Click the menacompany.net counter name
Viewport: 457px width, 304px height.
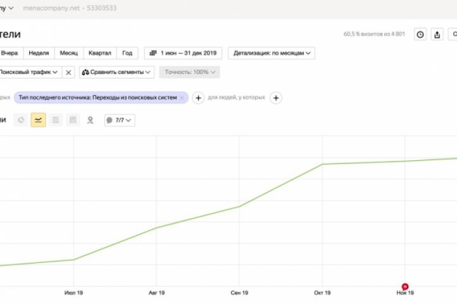(x=51, y=8)
